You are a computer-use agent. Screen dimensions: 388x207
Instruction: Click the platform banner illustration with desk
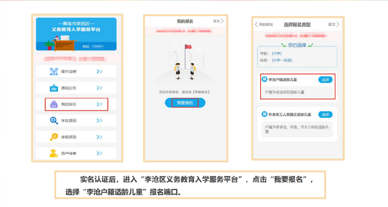click(x=76, y=34)
